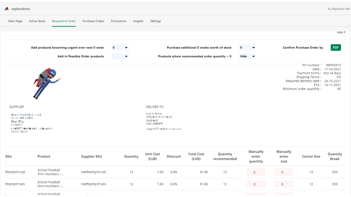Select the Promotions tab
351x197 pixels.
coord(118,21)
